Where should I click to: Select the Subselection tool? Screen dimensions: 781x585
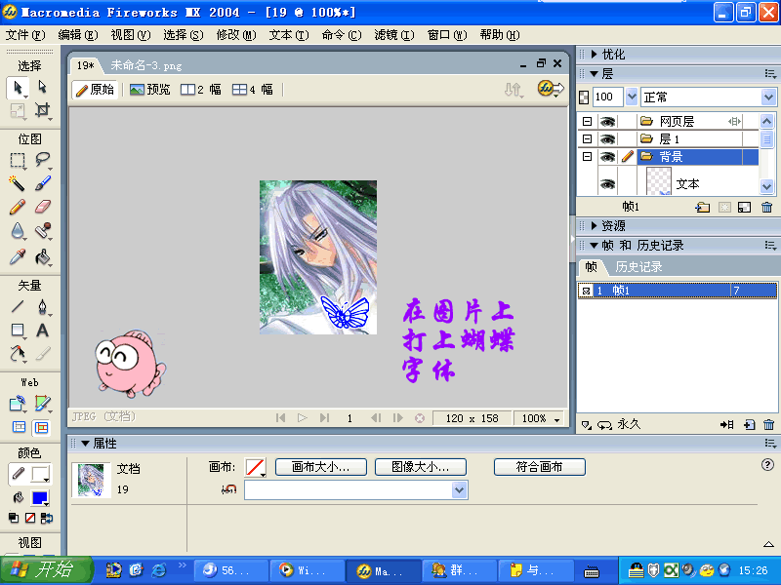[43, 87]
